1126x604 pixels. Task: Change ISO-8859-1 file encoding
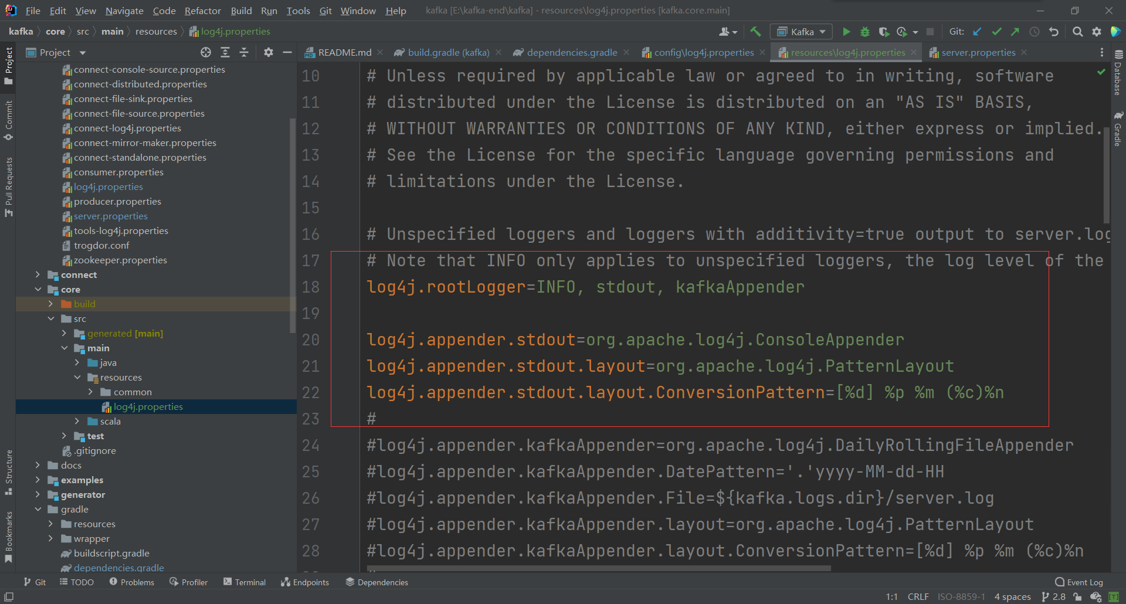(x=961, y=596)
